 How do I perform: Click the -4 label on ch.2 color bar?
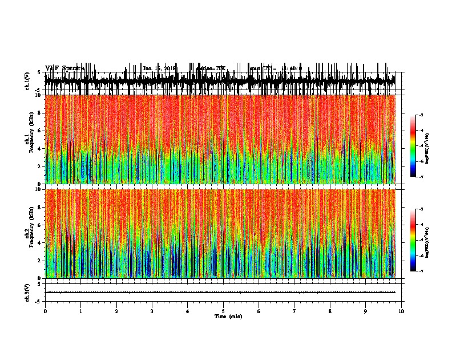[x=421, y=224]
